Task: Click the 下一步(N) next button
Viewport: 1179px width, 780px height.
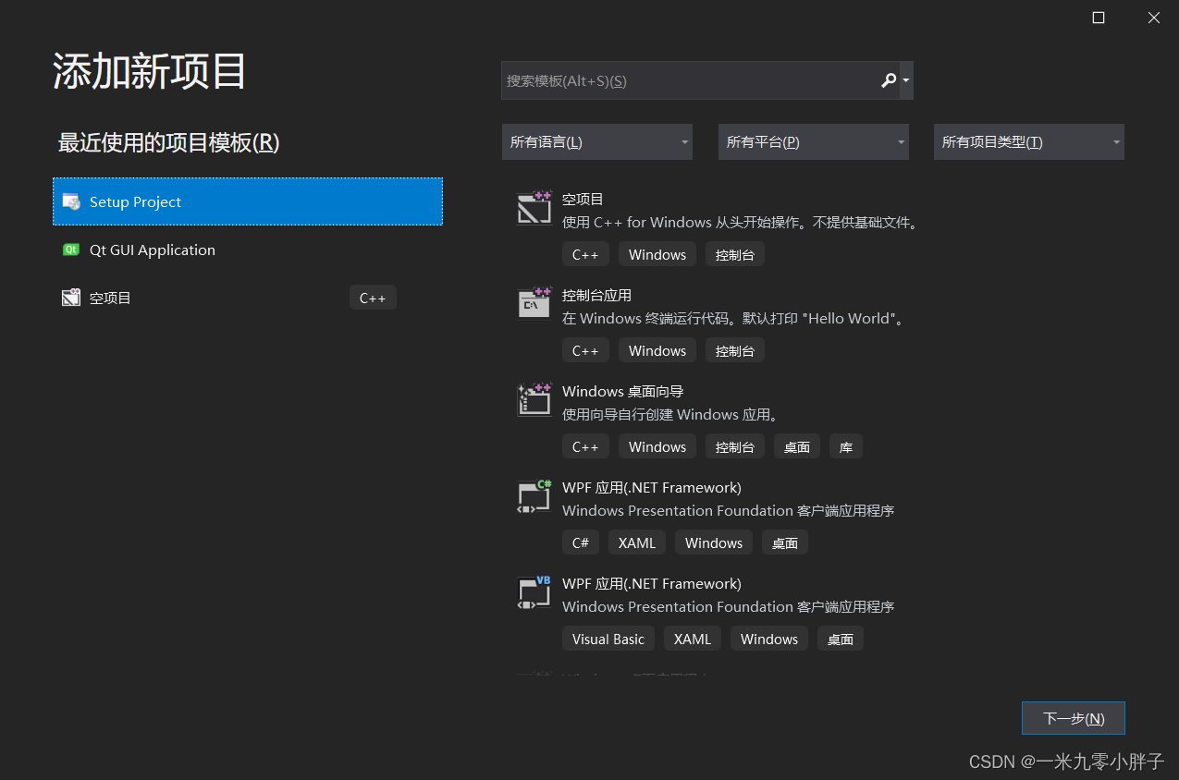Action: coord(1074,718)
